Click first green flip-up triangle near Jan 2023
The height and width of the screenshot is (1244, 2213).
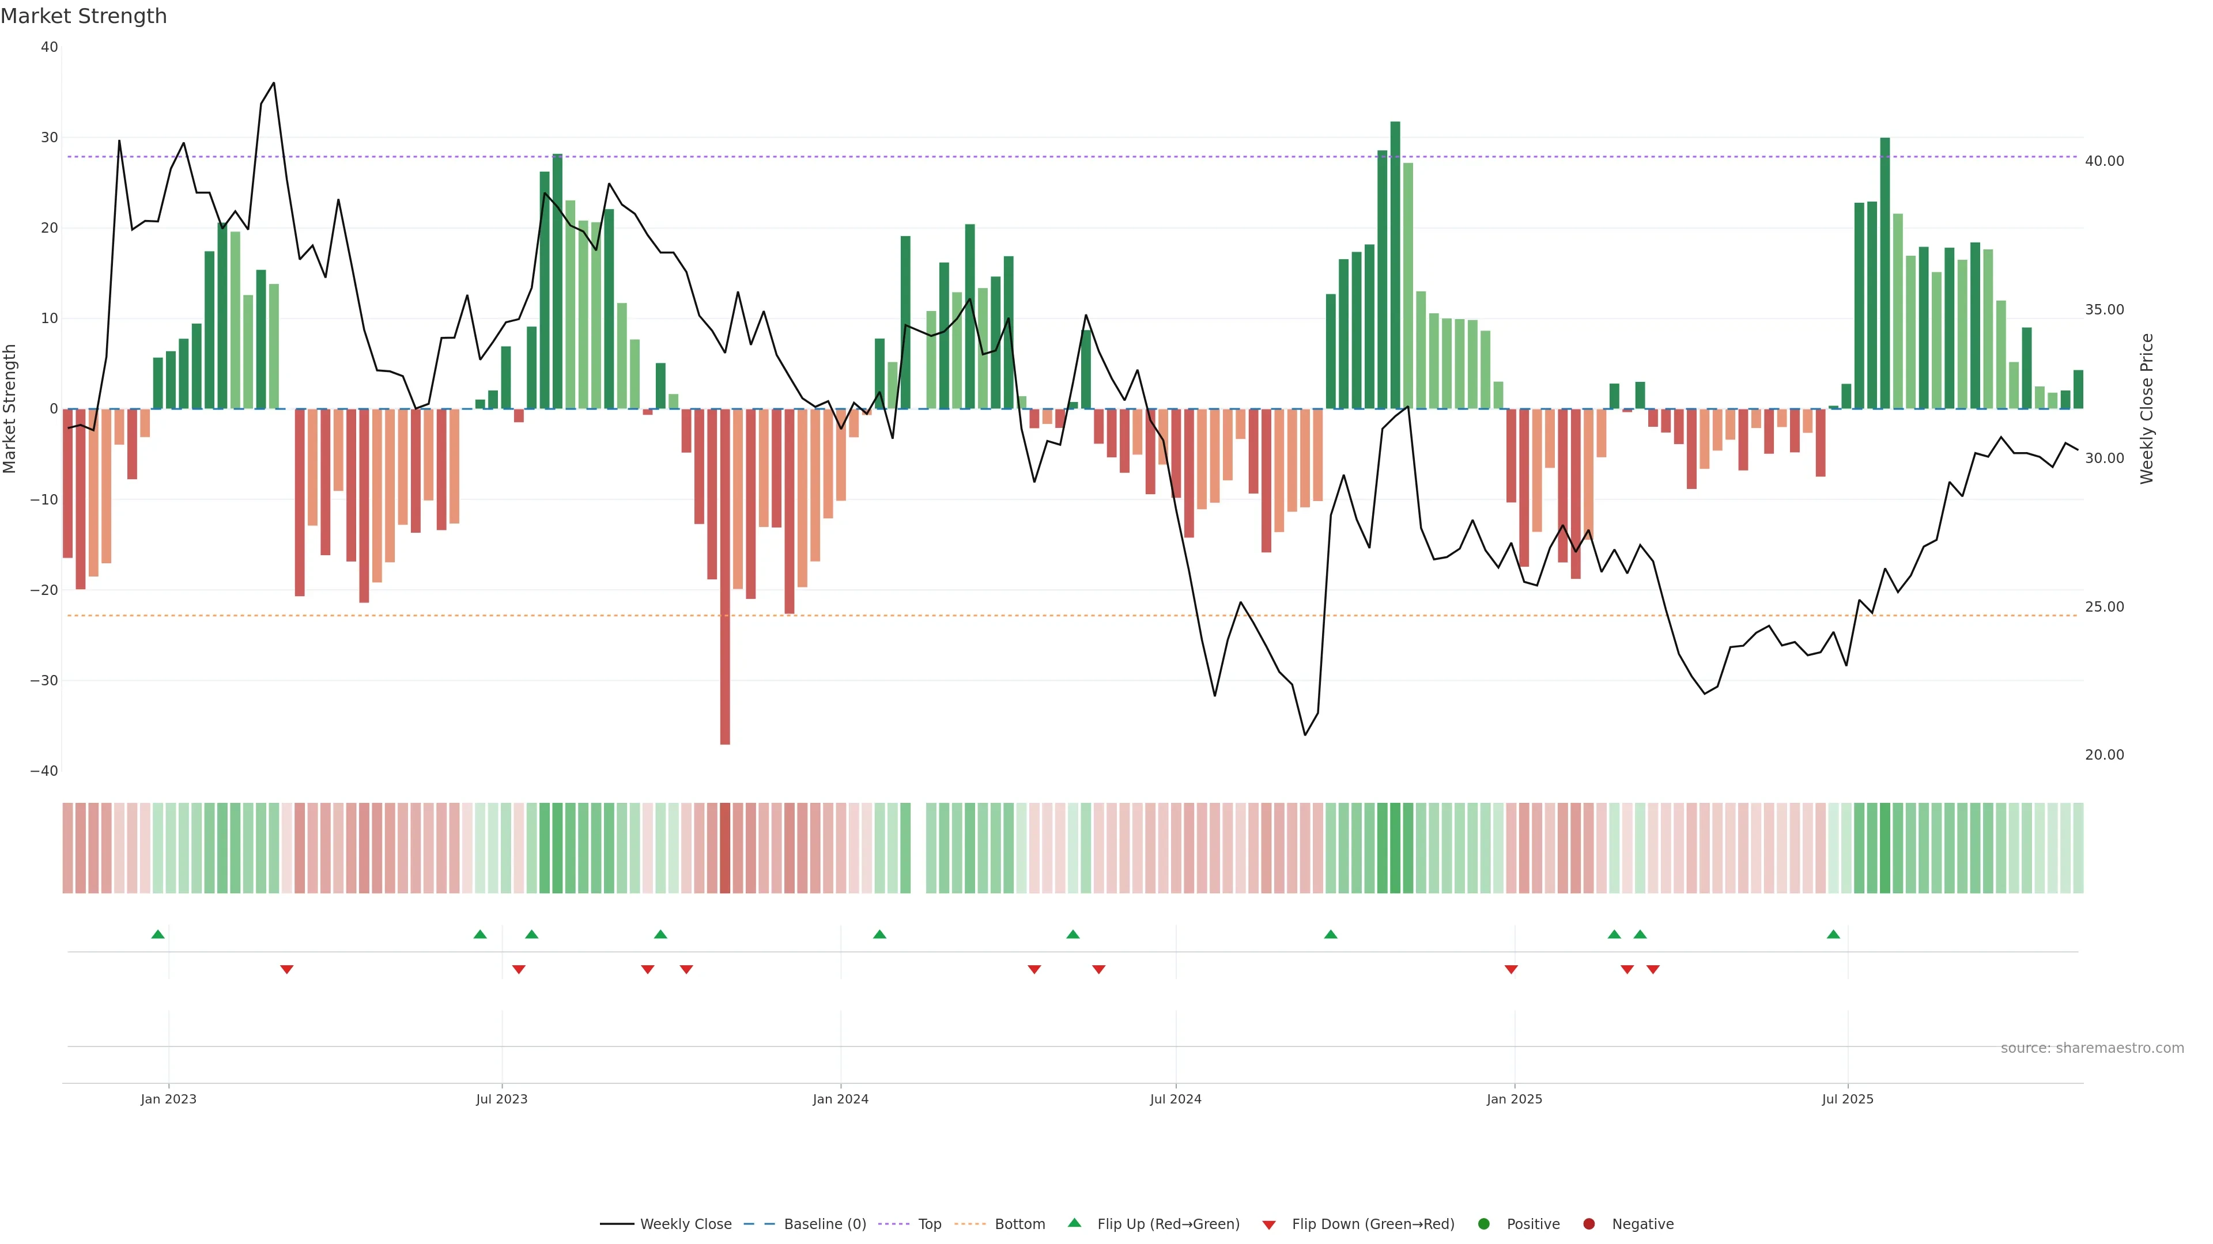[158, 934]
